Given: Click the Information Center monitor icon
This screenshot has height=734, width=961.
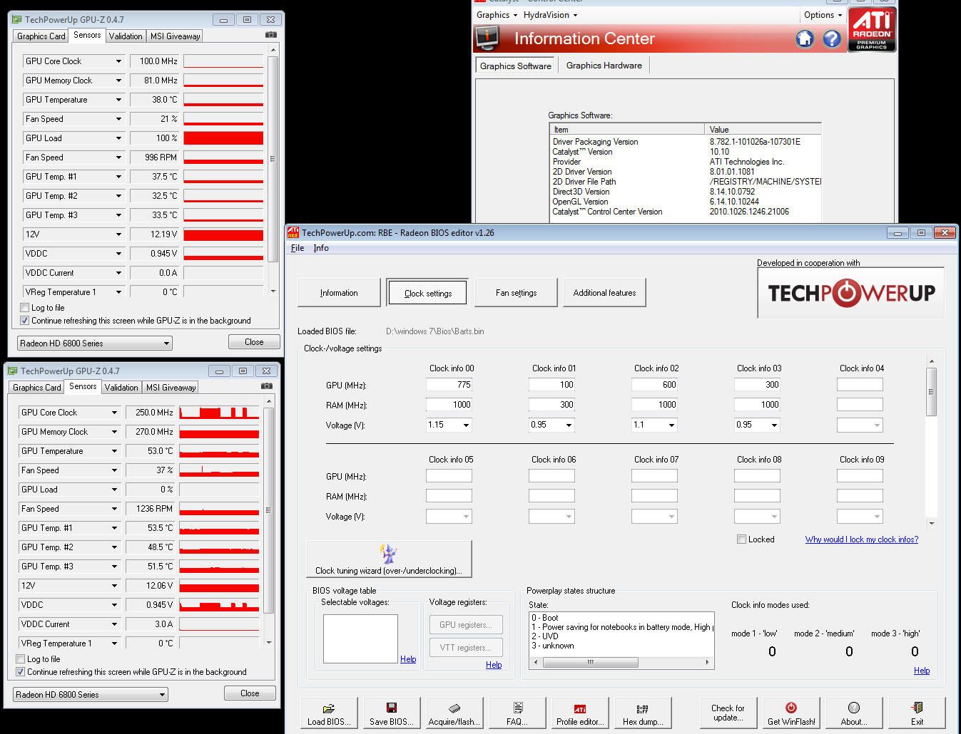Looking at the screenshot, I should [487, 38].
